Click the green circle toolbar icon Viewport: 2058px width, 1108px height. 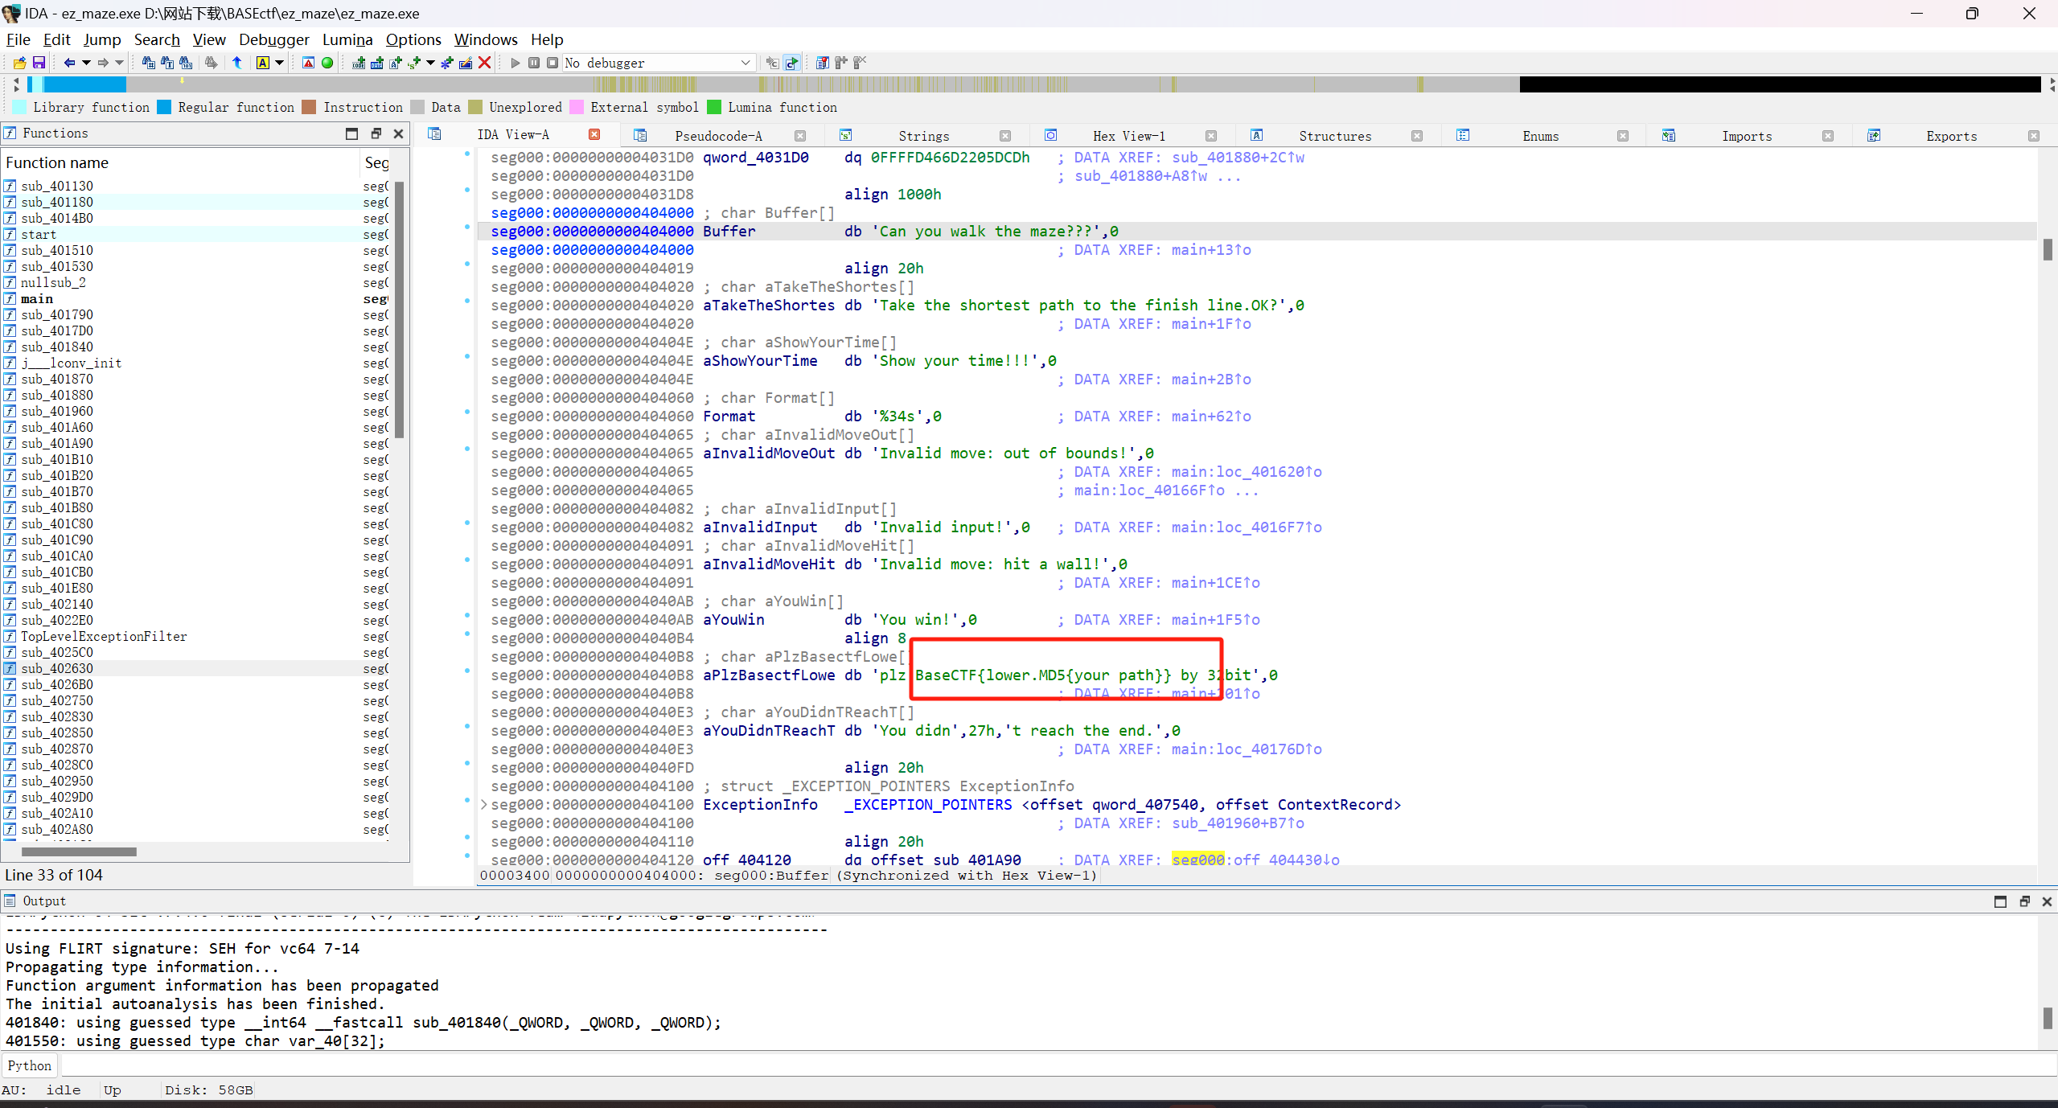pos(327,63)
